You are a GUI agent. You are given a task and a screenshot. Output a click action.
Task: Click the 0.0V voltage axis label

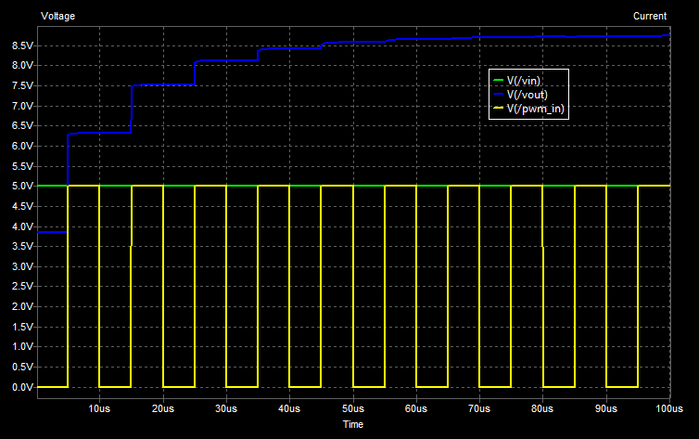22,387
